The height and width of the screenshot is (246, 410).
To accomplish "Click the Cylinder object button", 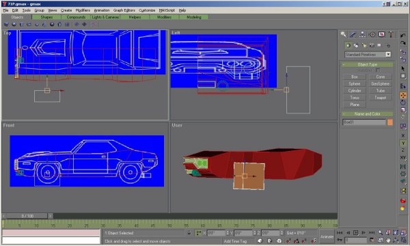I will pyautogui.click(x=355, y=91).
